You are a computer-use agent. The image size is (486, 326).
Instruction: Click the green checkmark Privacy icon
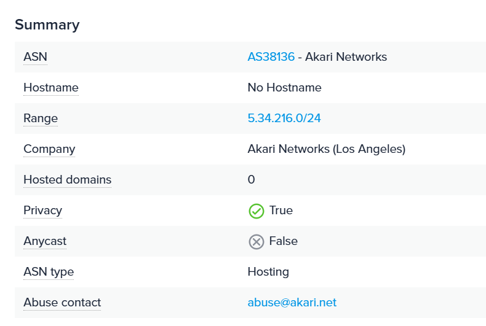[x=256, y=211]
